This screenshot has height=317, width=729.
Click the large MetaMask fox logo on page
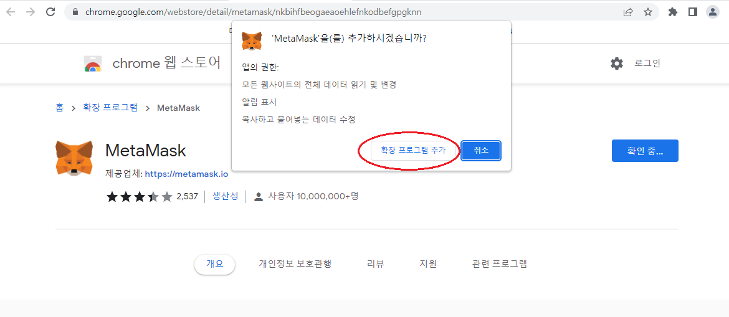74,158
